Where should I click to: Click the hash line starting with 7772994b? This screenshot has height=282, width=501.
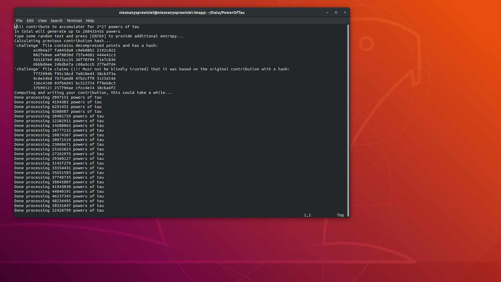click(x=74, y=74)
